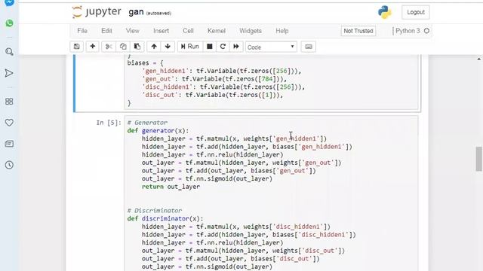Select the In [5] cell prompt

(109, 123)
